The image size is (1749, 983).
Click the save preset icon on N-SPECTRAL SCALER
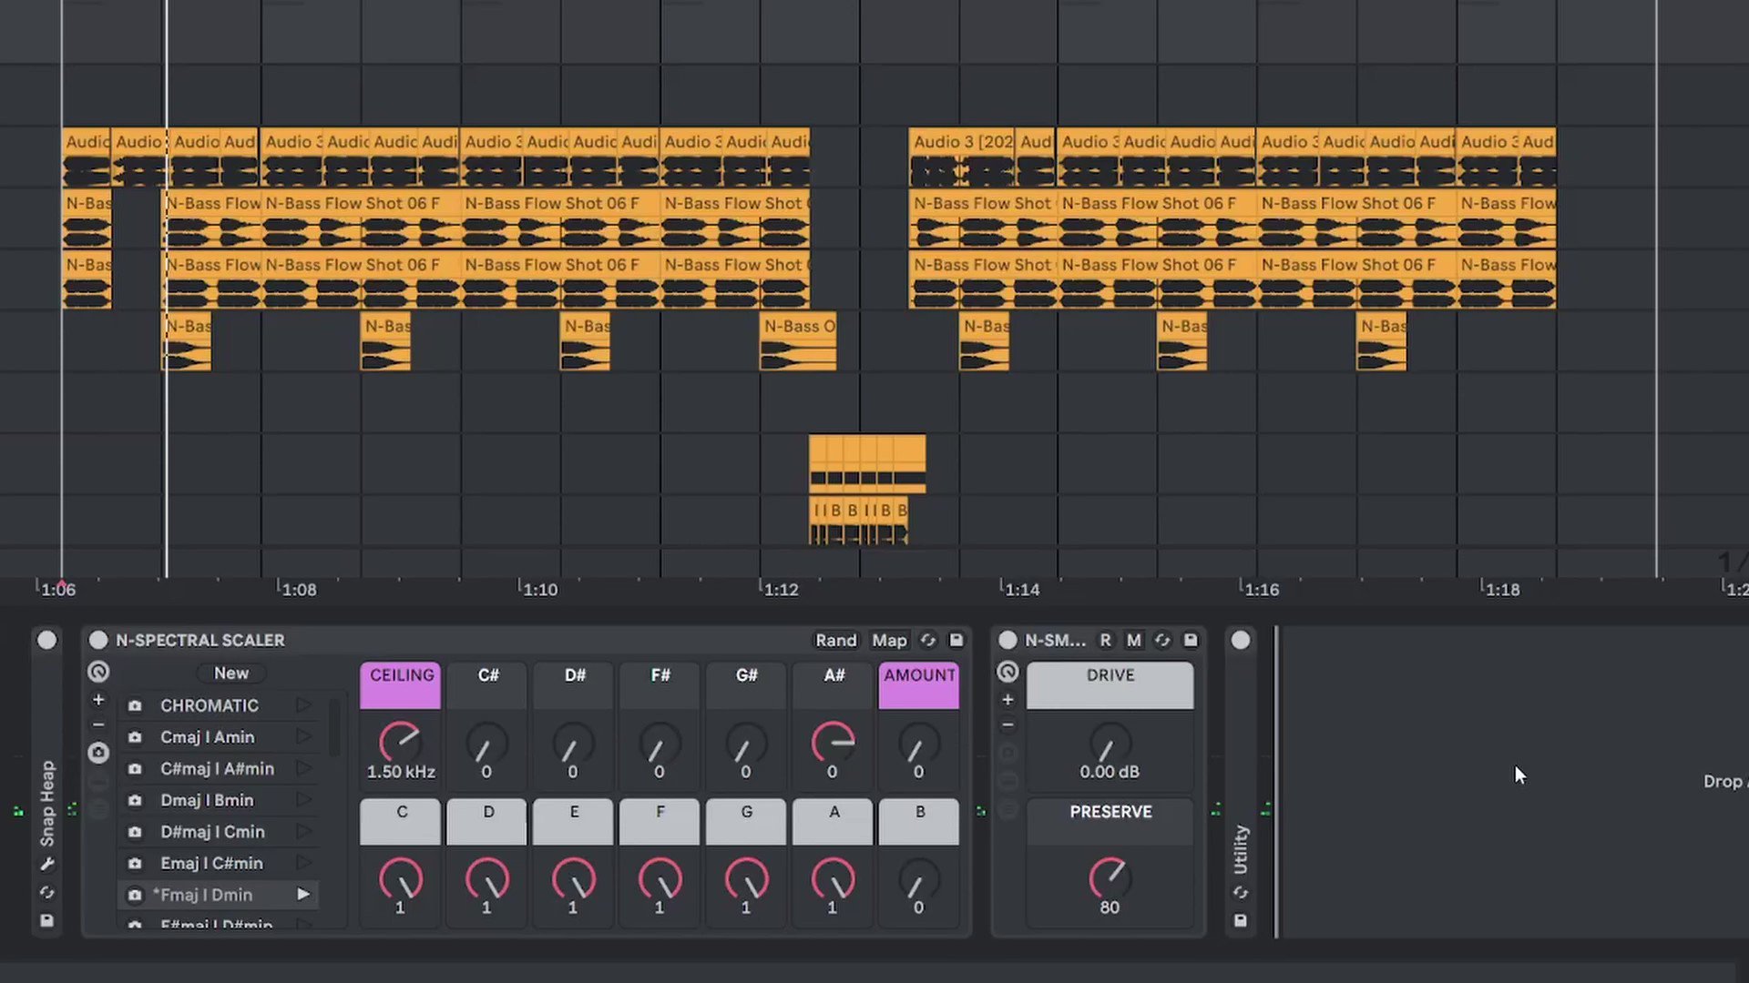pyautogui.click(x=956, y=640)
